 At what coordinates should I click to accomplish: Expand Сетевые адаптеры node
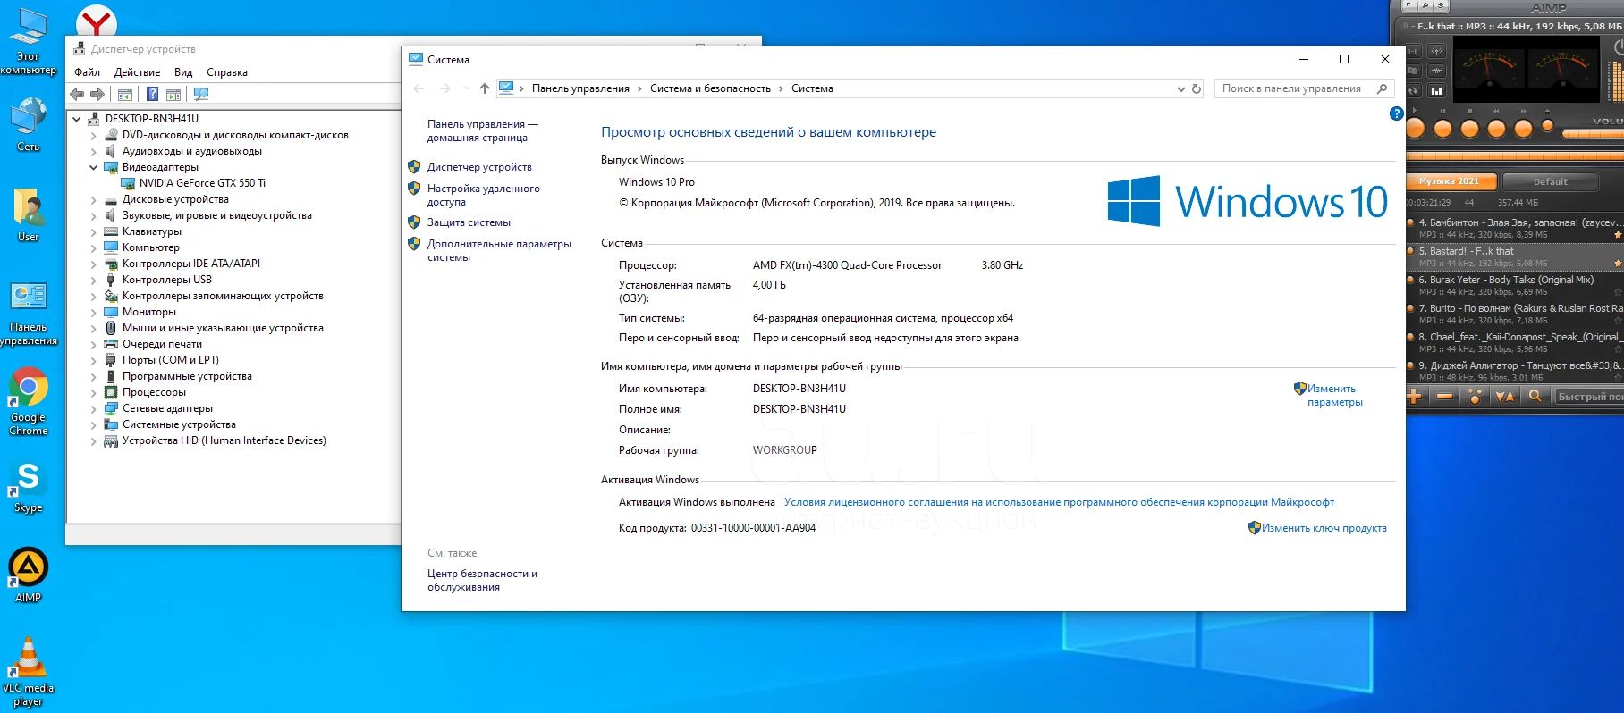(x=93, y=409)
